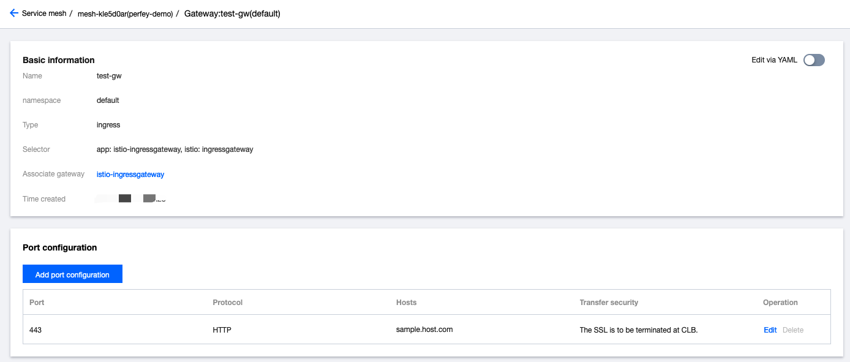This screenshot has height=362, width=850.
Task: Delete the port 443 configuration row
Action: click(x=793, y=330)
